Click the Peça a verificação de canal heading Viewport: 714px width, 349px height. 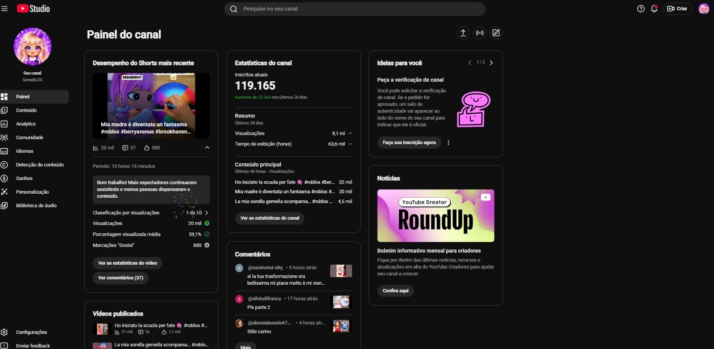pos(411,80)
